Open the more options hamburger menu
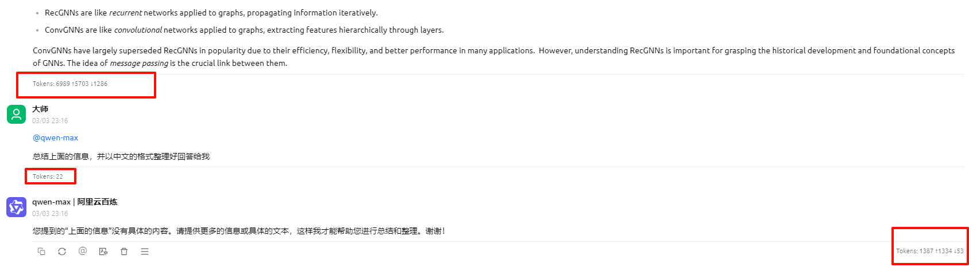 pos(145,252)
